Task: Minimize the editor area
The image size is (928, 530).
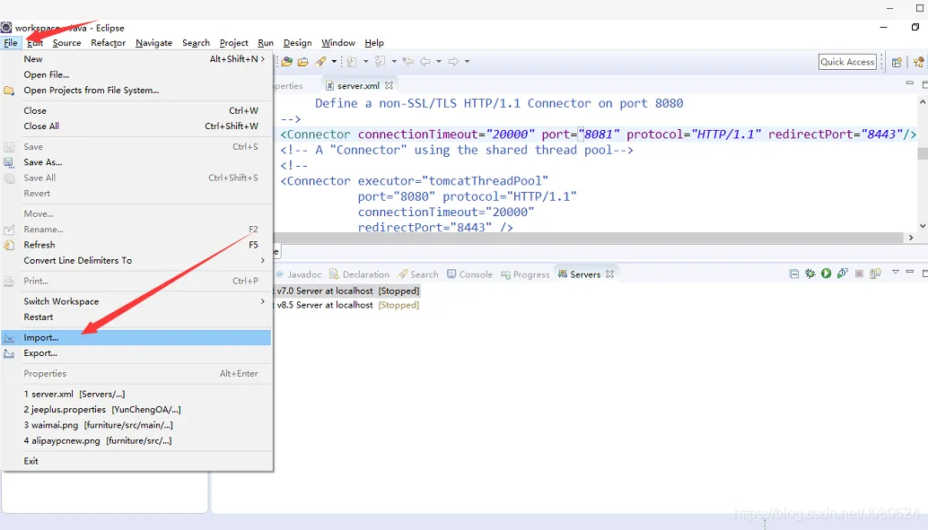Action: [910, 83]
